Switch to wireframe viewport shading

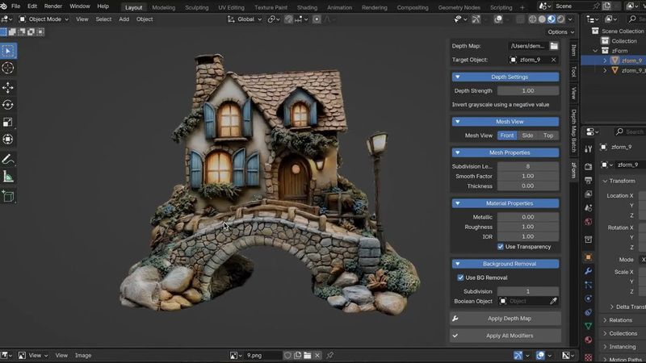533,19
